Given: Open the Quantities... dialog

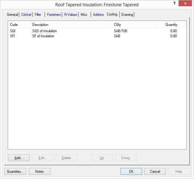Looking at the screenshot, I should click(15, 171).
